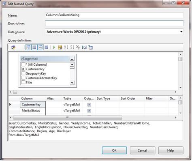Image resolution: width=192 pixels, height=161 pixels.
Task: Click the Sort Type column header
Action: tap(103, 99)
